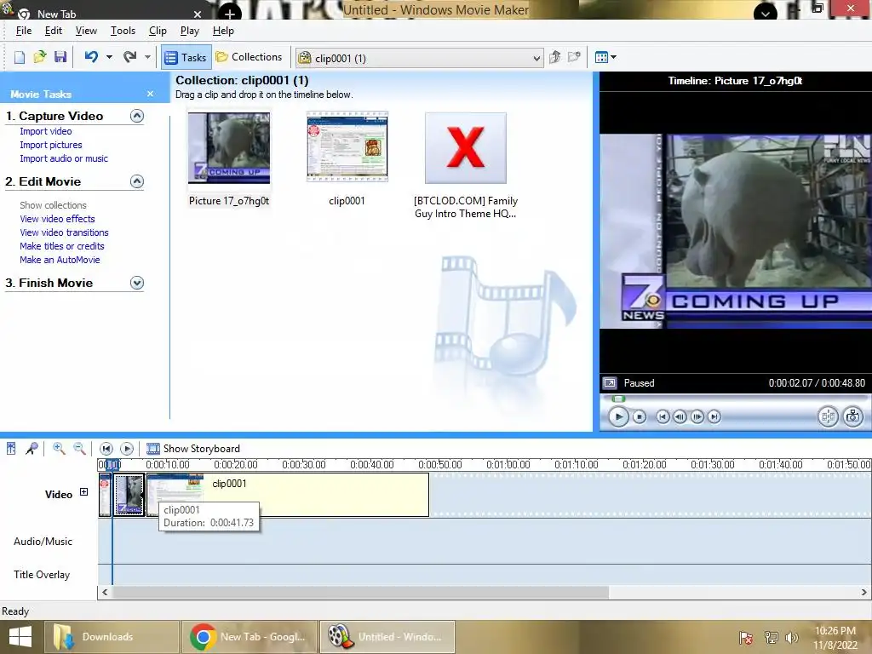The height and width of the screenshot is (654, 872).
Task: Click the Redo arrow icon
Action: pos(129,57)
